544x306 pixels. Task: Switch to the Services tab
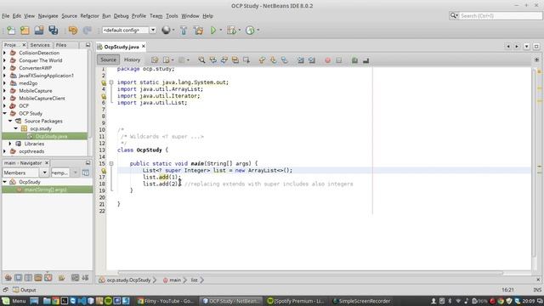[x=40, y=45]
